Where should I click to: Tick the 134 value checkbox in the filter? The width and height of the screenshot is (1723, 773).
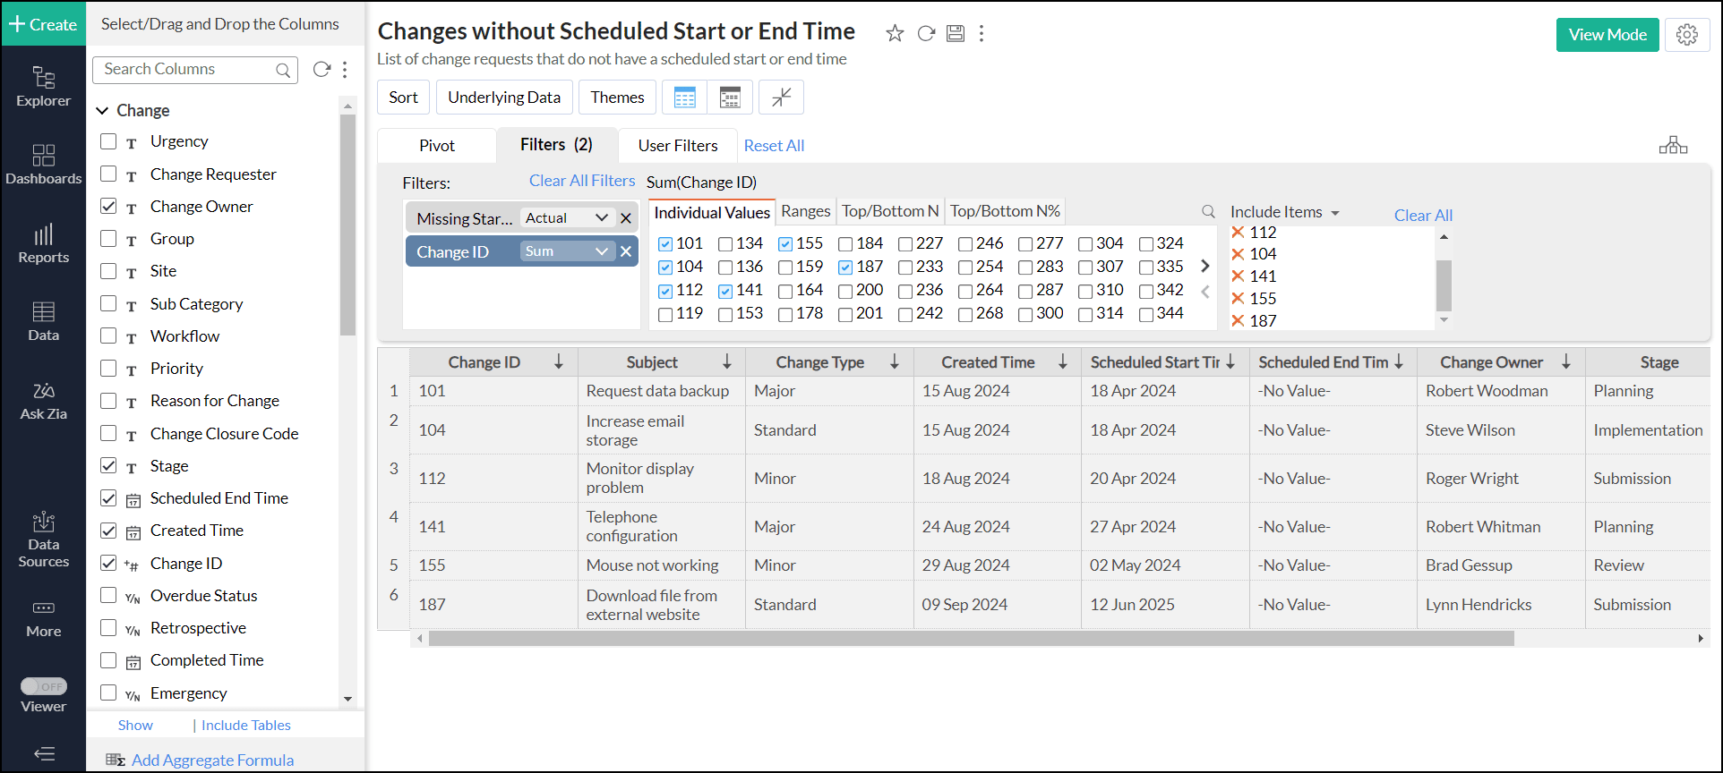[x=725, y=244]
